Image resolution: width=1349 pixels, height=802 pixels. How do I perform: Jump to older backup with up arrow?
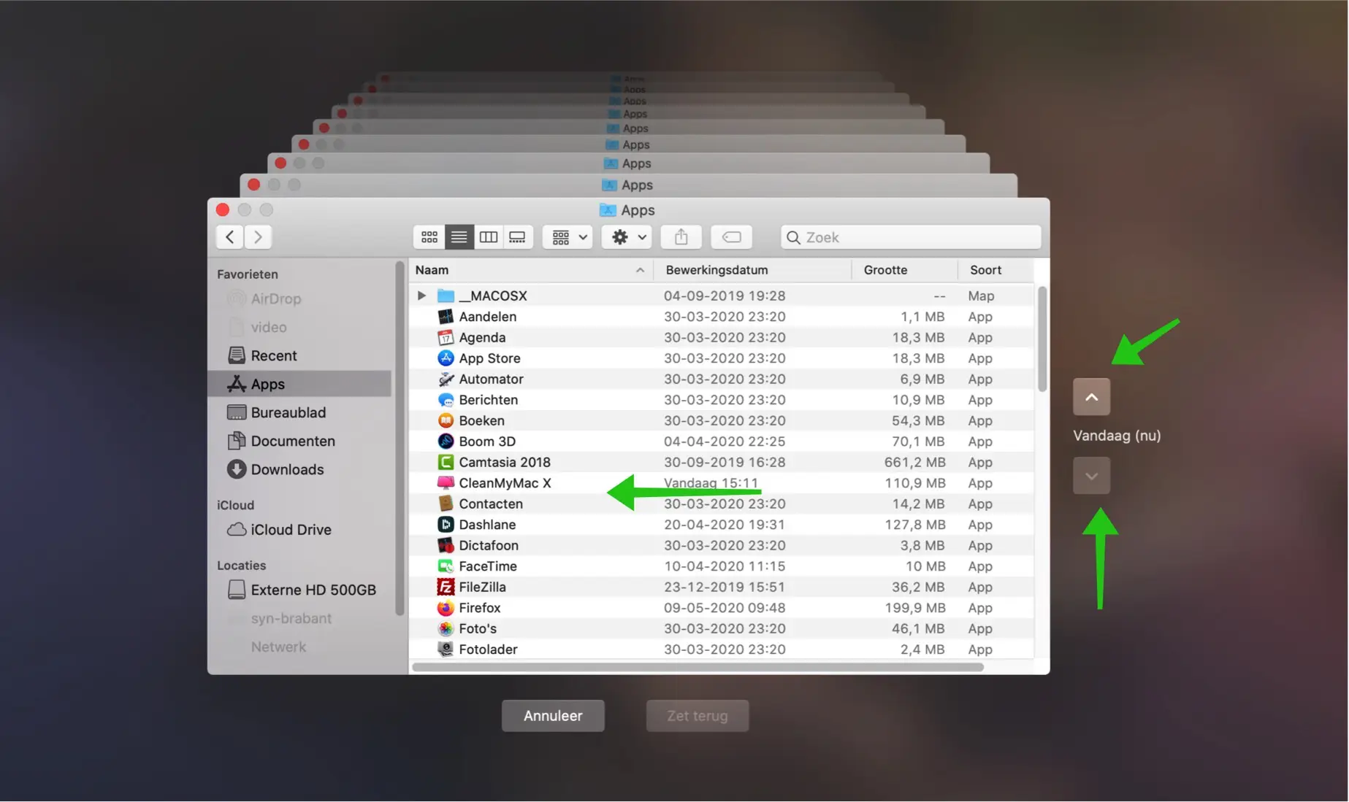(x=1091, y=397)
